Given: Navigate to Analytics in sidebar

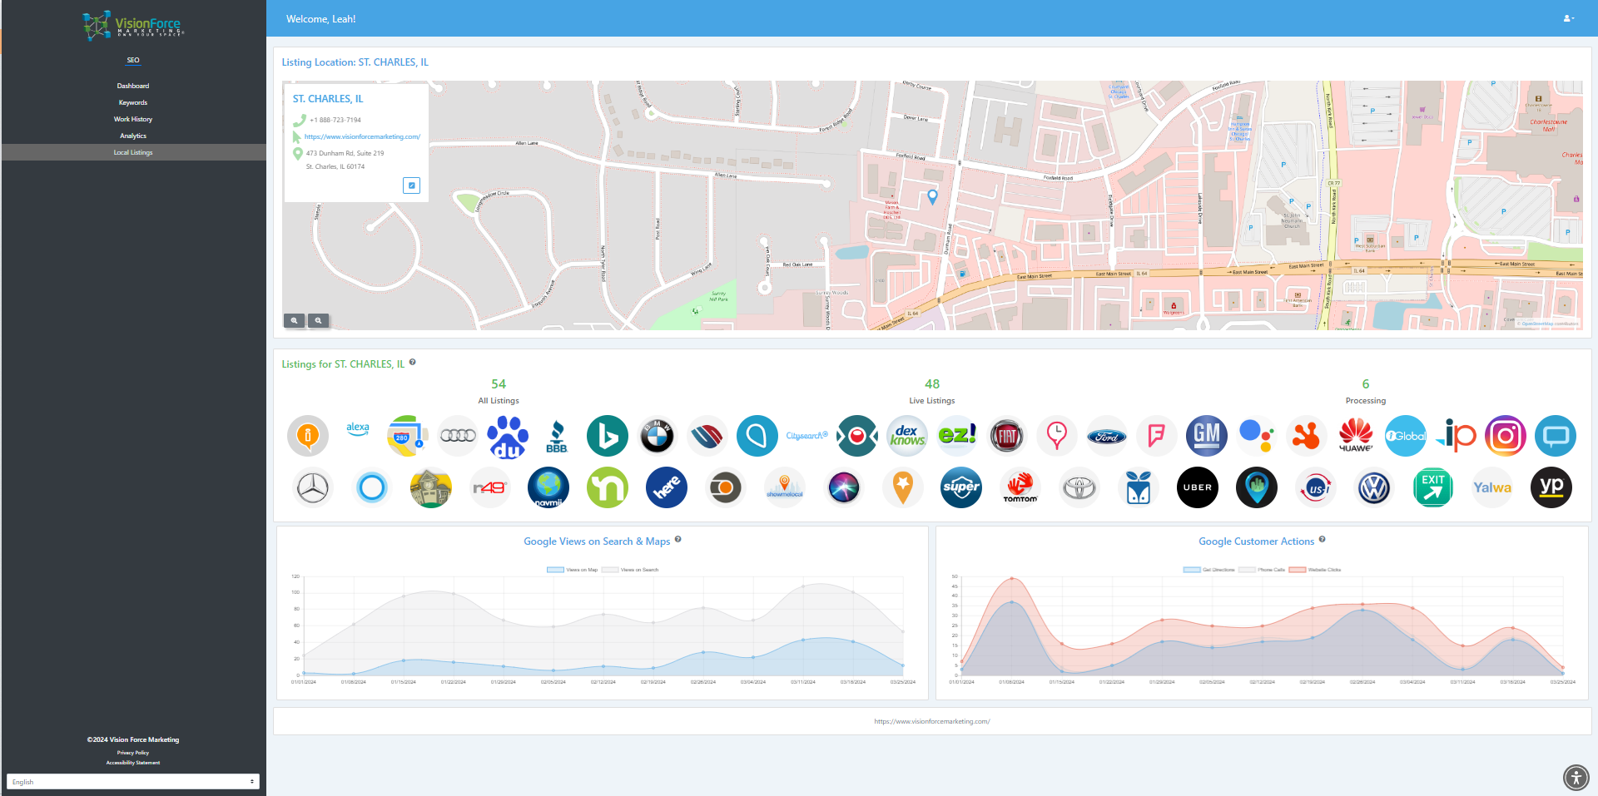Looking at the screenshot, I should click(133, 136).
